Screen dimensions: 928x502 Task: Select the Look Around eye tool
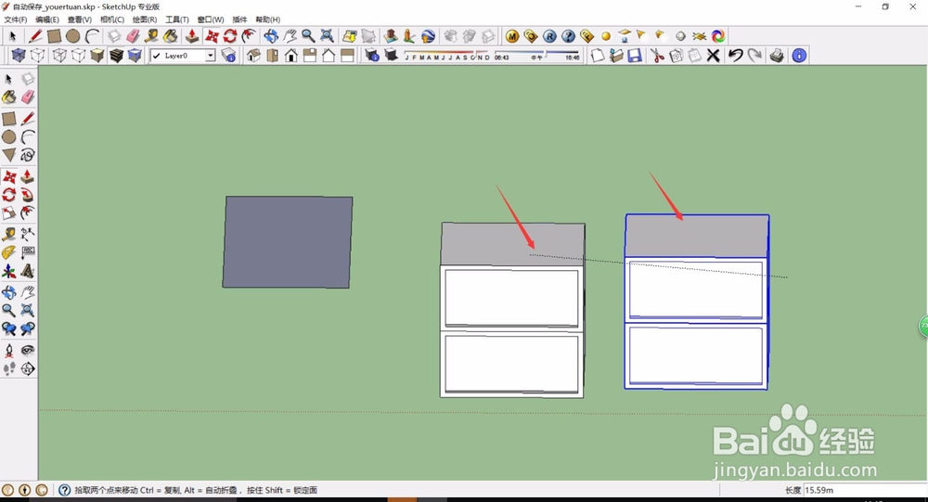click(x=27, y=350)
